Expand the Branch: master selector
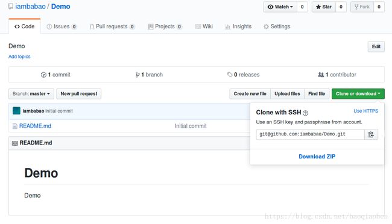This screenshot has height=224, width=392. click(31, 94)
